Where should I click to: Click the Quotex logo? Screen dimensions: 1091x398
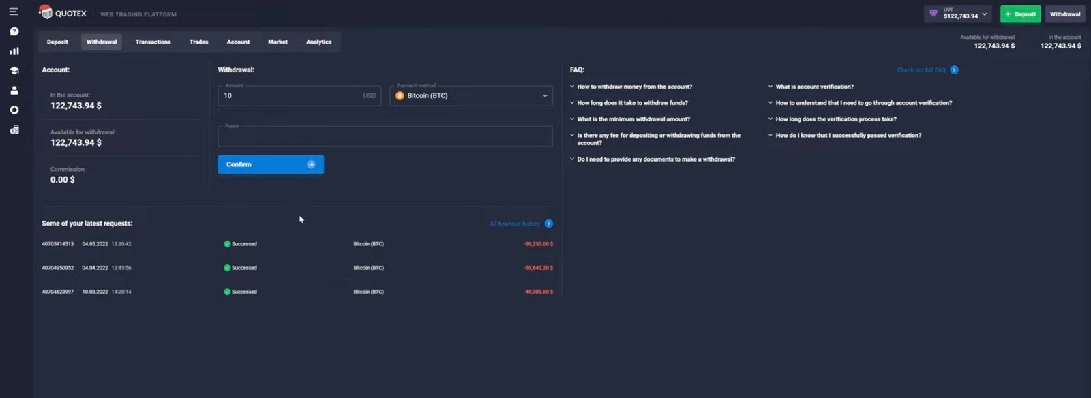point(63,12)
